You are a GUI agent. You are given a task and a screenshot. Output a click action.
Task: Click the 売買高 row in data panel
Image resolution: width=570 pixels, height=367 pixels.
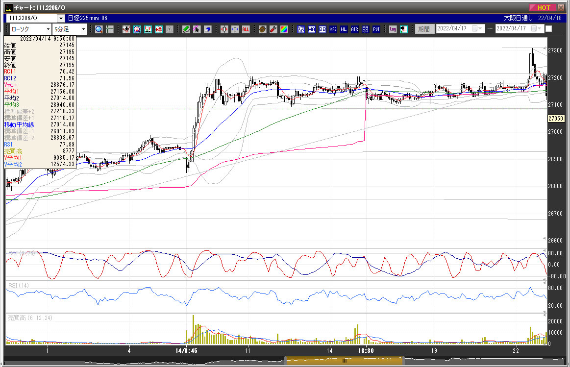tap(39, 151)
